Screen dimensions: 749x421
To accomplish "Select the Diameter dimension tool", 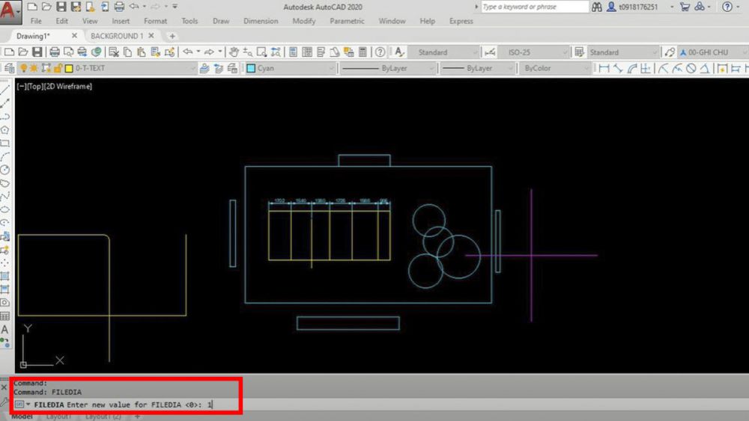I will coord(691,69).
